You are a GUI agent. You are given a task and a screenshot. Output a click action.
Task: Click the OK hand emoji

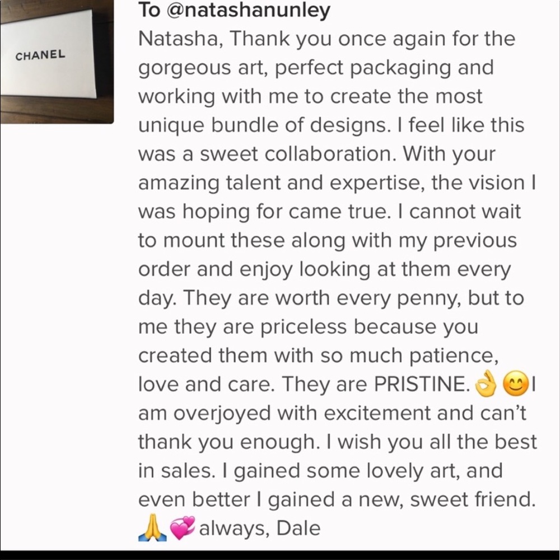tap(485, 384)
